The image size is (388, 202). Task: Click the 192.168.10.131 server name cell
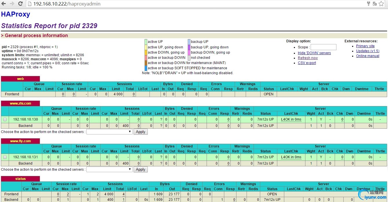[25, 157]
